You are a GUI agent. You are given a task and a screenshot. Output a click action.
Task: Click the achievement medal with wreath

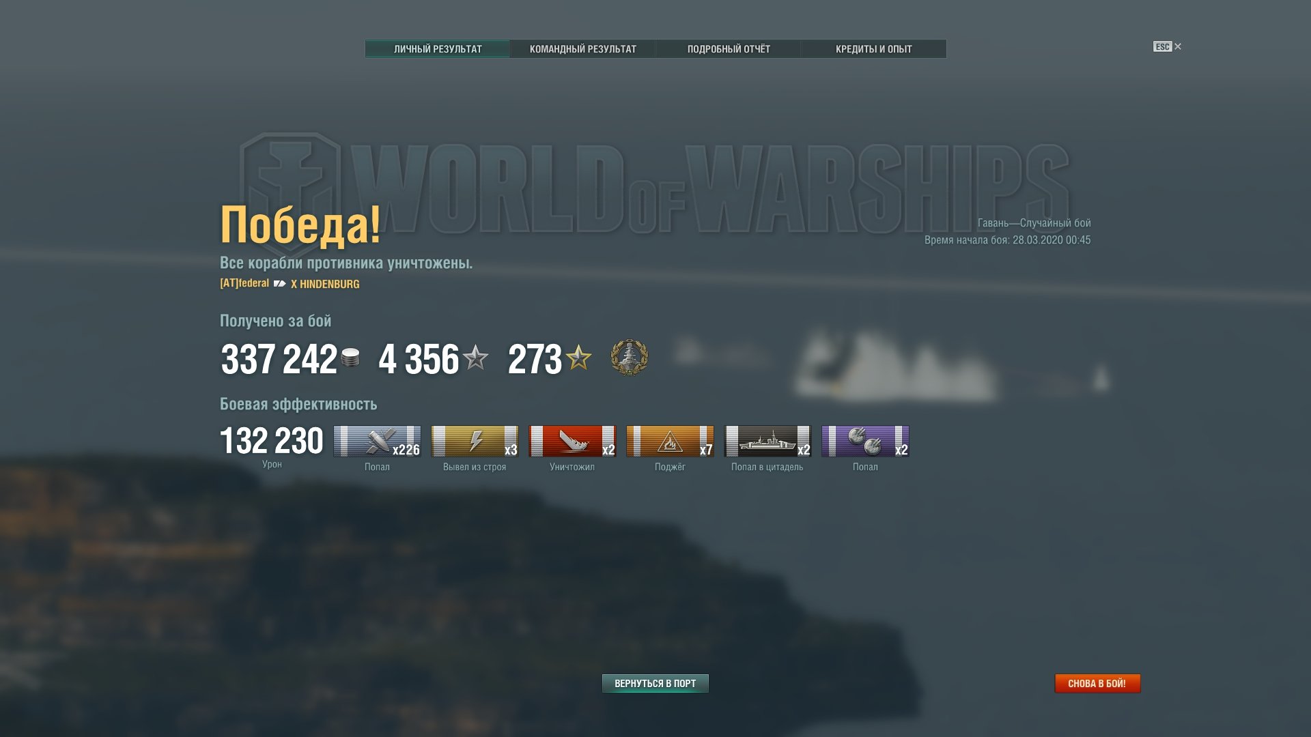[629, 358]
